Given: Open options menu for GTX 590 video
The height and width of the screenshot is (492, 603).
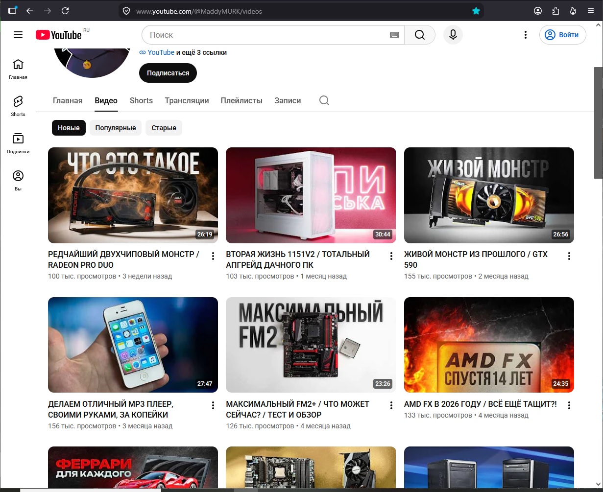Looking at the screenshot, I should [569, 256].
